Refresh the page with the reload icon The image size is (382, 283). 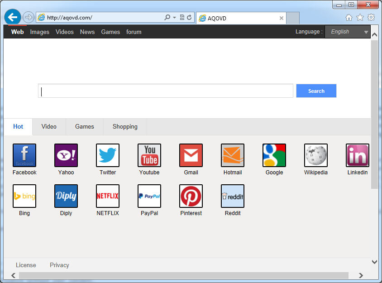[x=189, y=17]
